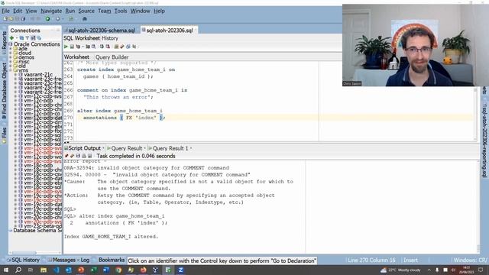Click the debug icon in main toolbar
The height and width of the screenshot is (275, 489).
coord(85,19)
